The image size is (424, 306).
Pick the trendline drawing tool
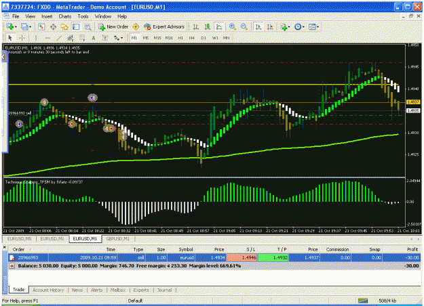[x=58, y=38]
